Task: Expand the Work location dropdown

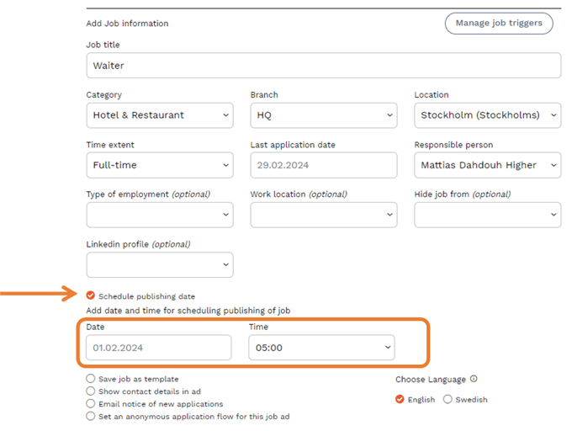Action: (x=323, y=215)
